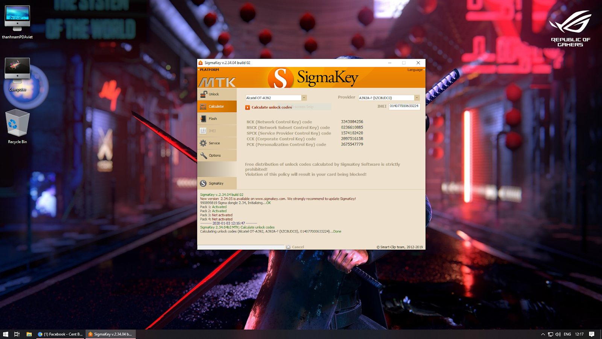602x339 pixels.
Task: Click 'Pack 3: Not activated' log line
Action: [216, 215]
